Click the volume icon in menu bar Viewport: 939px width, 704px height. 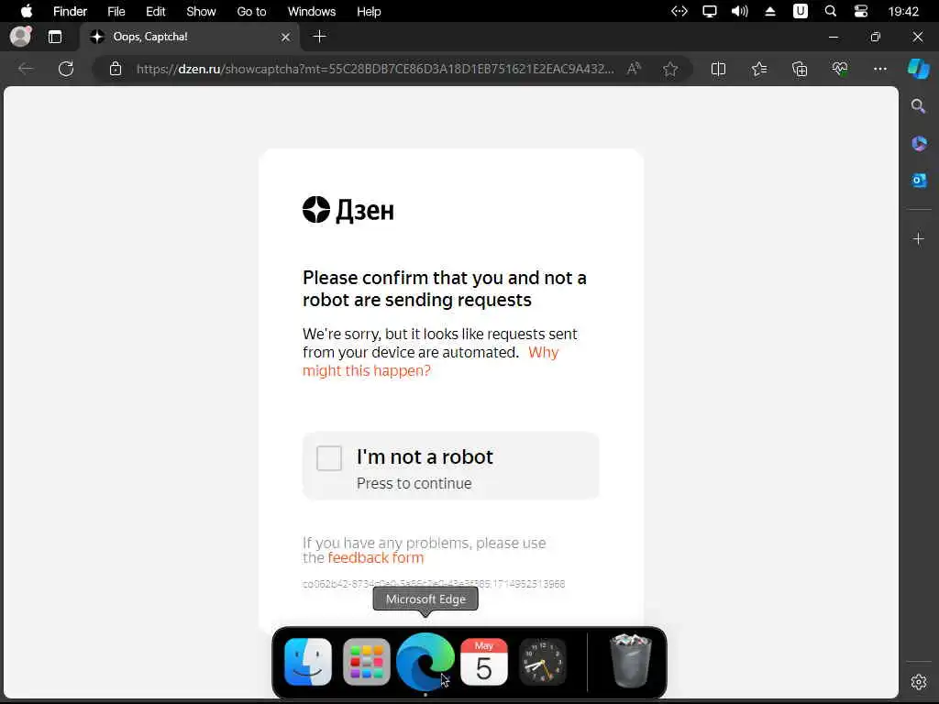click(x=740, y=11)
